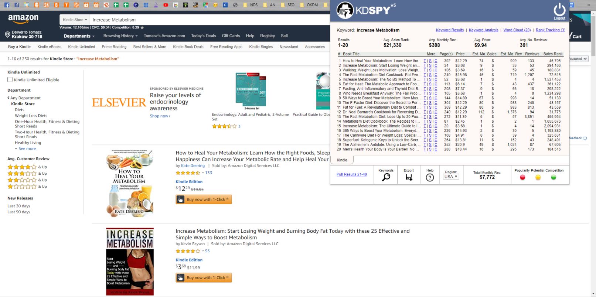
Task: Click the KDSPY Export icon
Action: (408, 177)
